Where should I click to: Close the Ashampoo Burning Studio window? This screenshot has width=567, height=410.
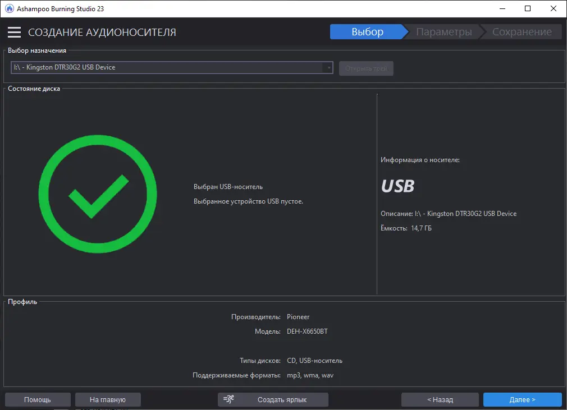554,8
